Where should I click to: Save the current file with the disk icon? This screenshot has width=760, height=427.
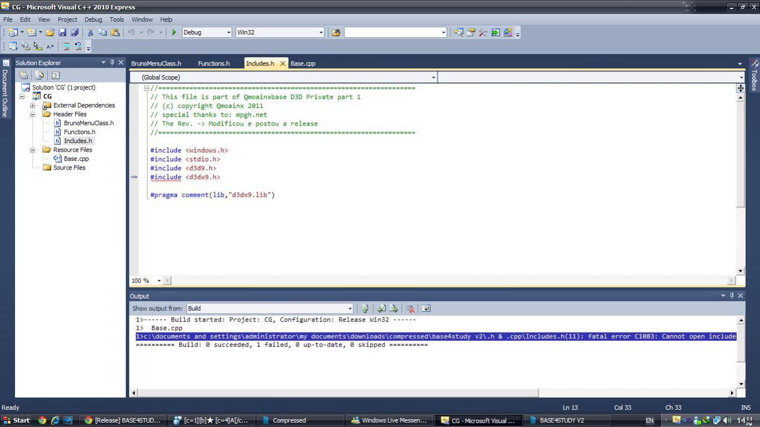pos(62,32)
